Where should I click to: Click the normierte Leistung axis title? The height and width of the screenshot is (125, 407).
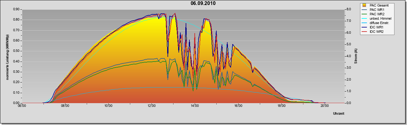[7, 56]
